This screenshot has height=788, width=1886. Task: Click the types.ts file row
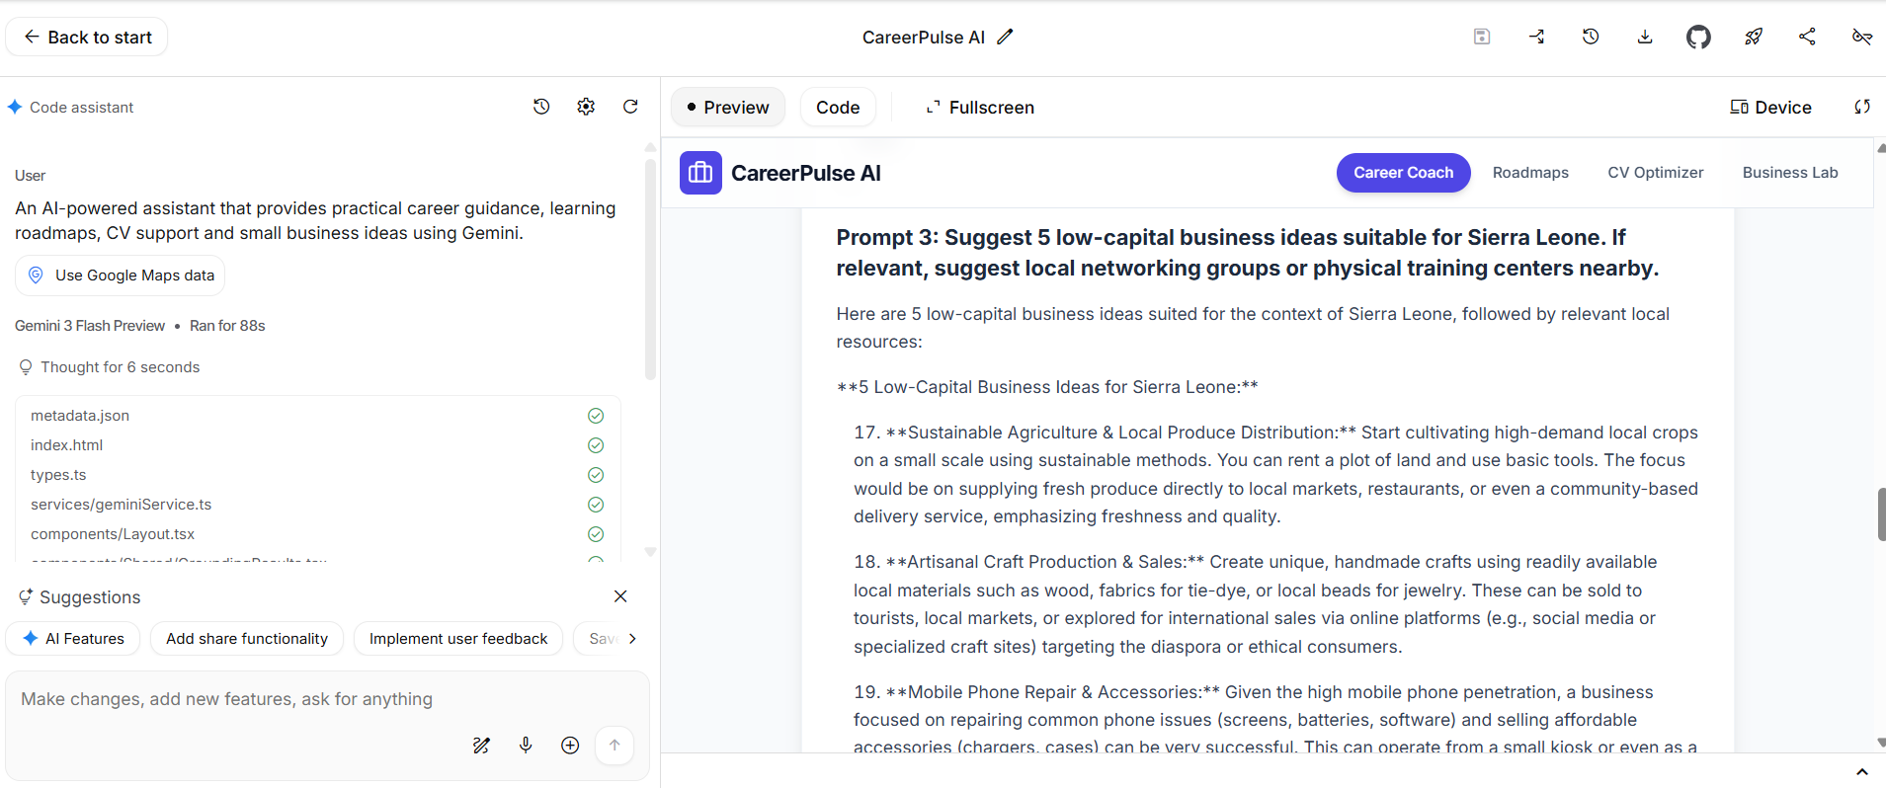coord(317,475)
